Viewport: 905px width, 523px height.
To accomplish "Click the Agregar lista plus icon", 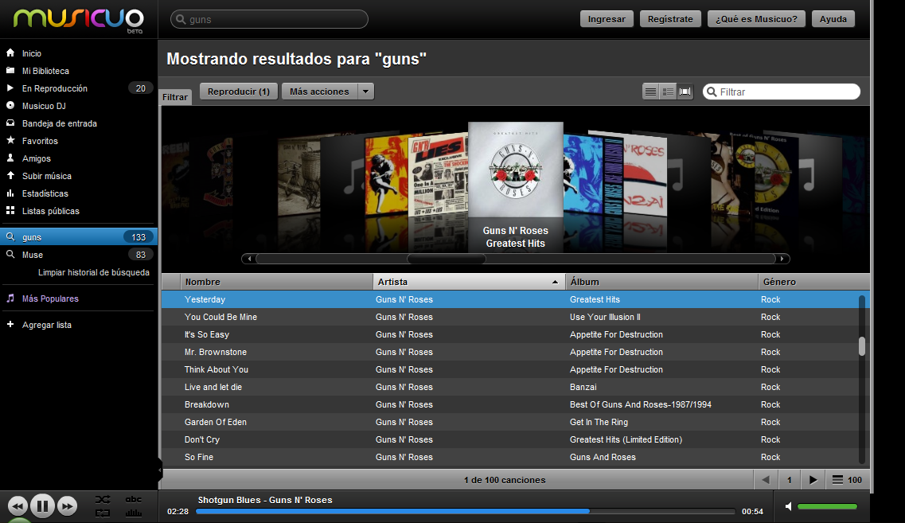I will pyautogui.click(x=10, y=325).
